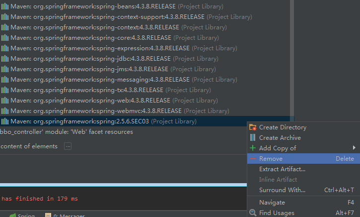The image size is (360, 217).
Task: Click library icon of spring-jms row
Action: pos(5,69)
